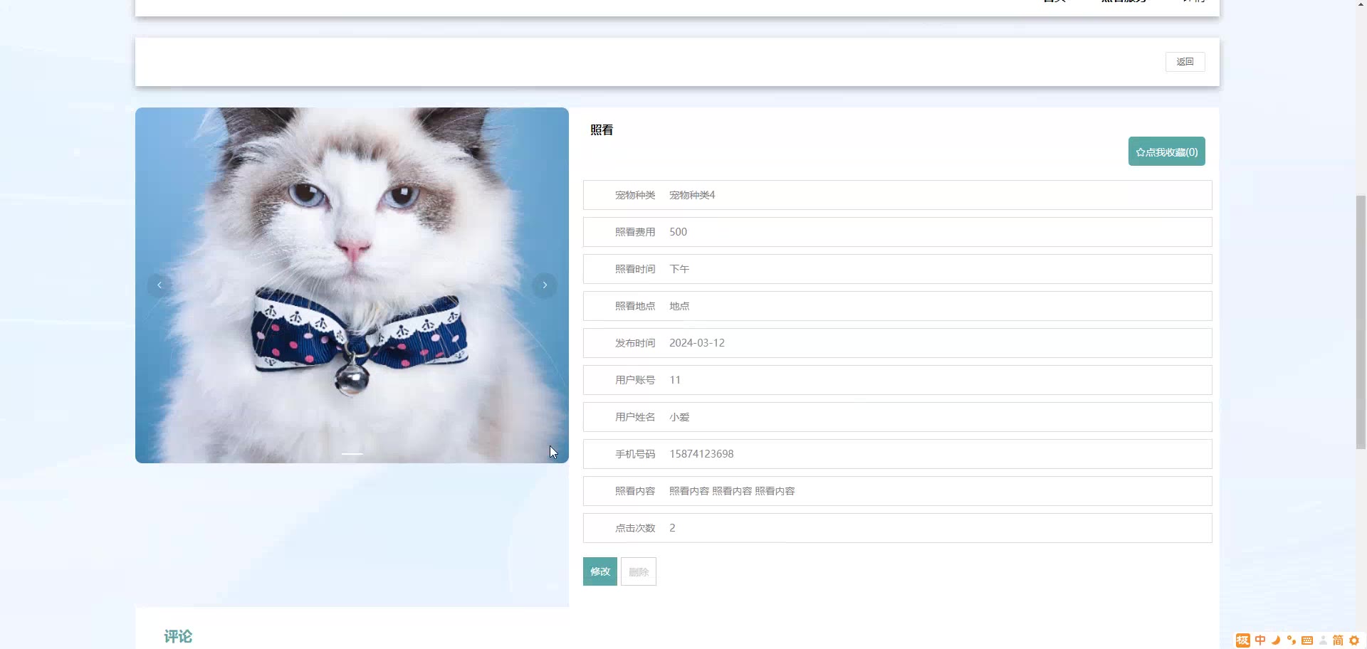Click the 手机号码 field label
The height and width of the screenshot is (649, 1367).
(635, 454)
